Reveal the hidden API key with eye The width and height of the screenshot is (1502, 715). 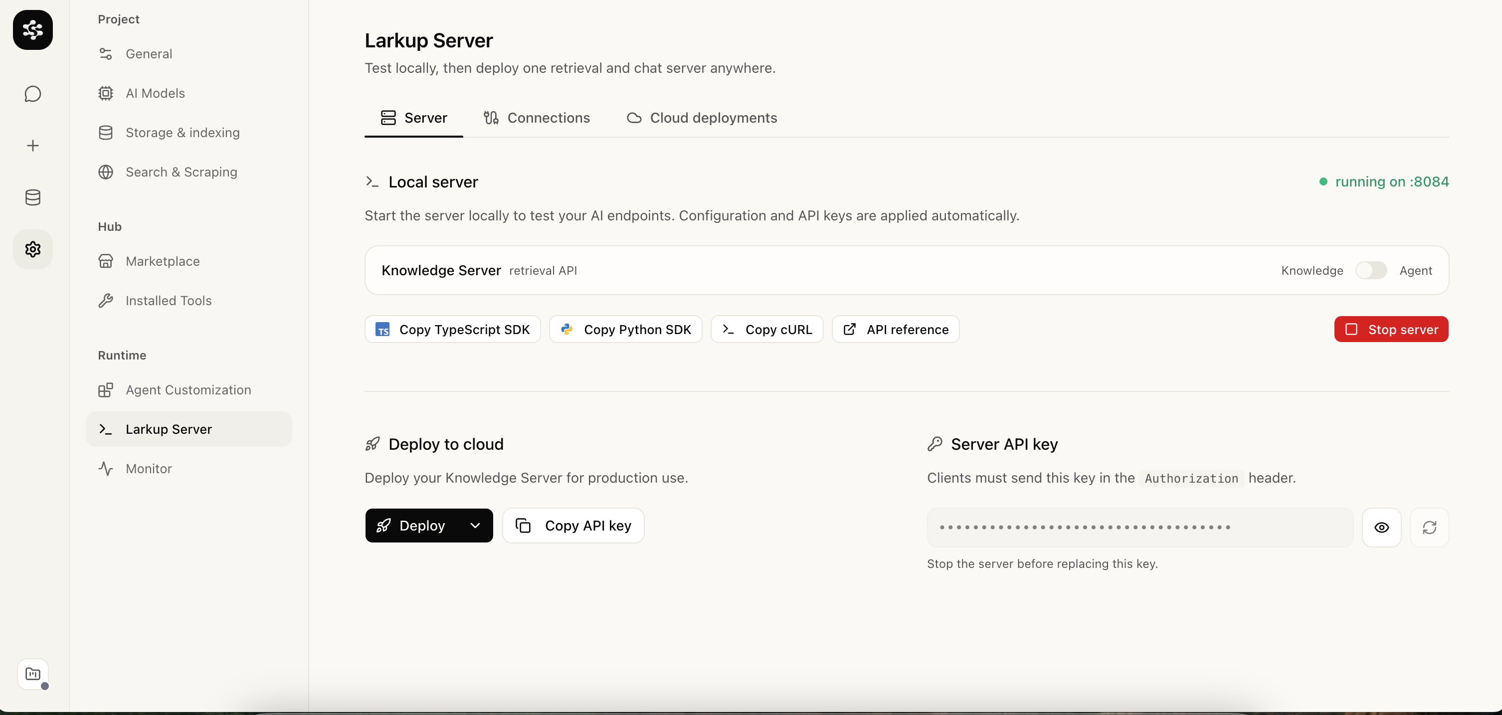pyautogui.click(x=1381, y=527)
